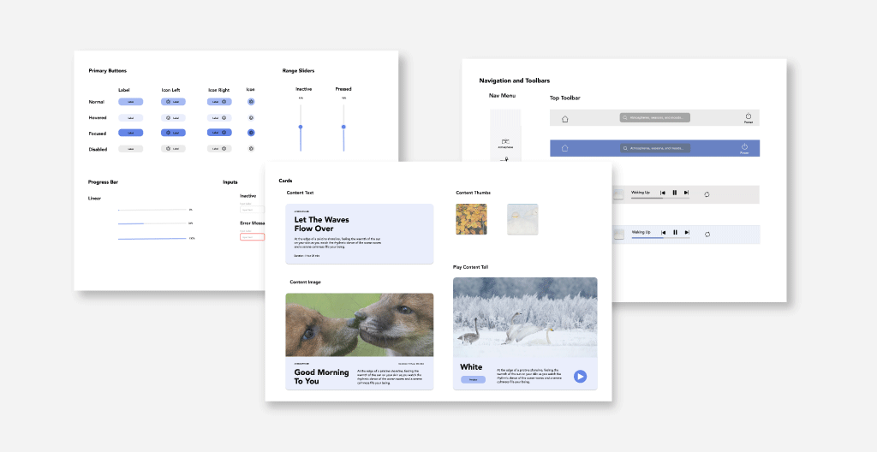Click the Focused state icon-only gear button
Screen dimensions: 877x452
pos(251,133)
